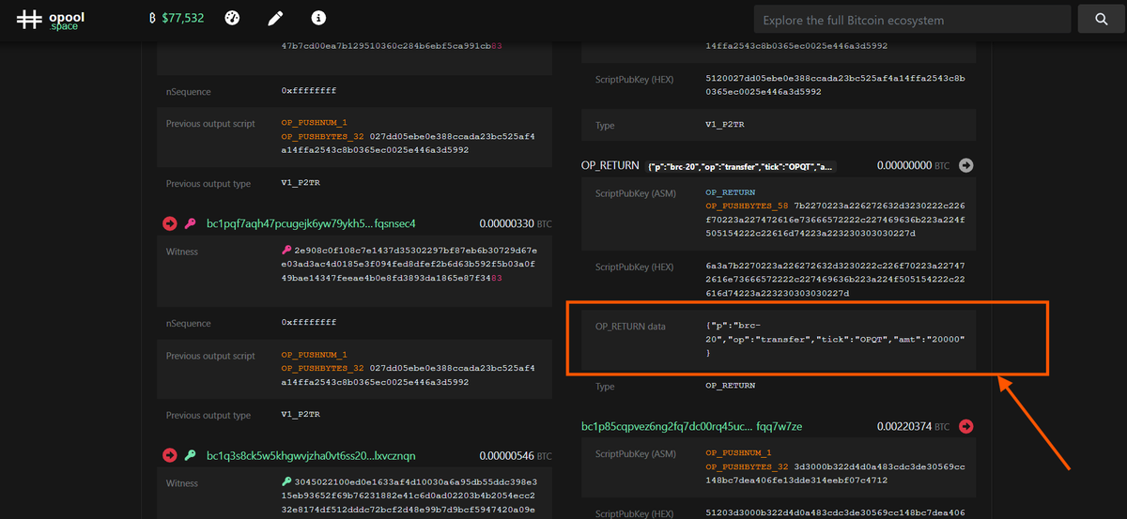Image resolution: width=1127 pixels, height=519 pixels.
Task: Click the 0.00000330 BTC amount
Action: point(516,223)
